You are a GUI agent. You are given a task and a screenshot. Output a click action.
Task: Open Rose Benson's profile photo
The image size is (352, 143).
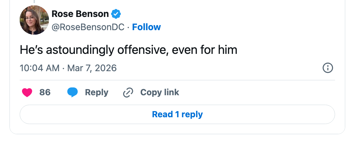pos(35,20)
